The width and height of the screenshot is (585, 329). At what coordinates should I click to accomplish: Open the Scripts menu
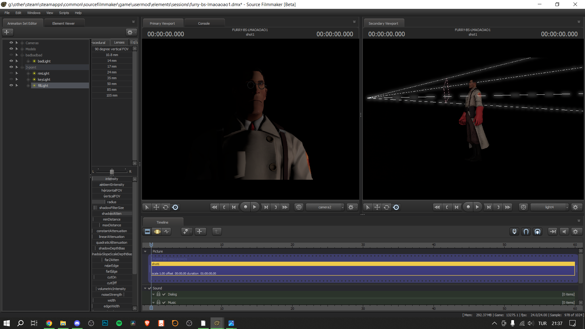pyautogui.click(x=64, y=13)
